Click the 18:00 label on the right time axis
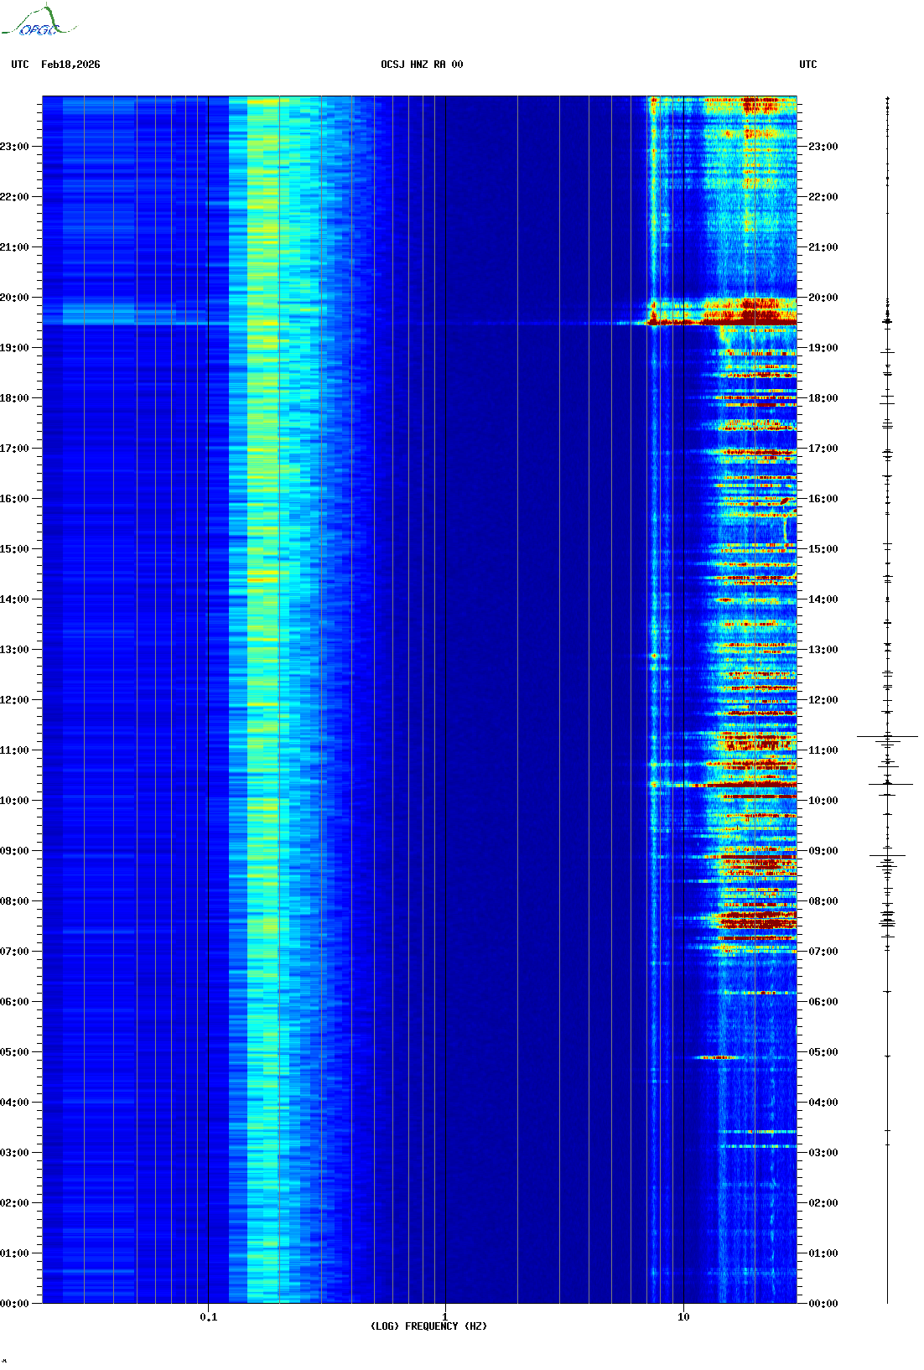 [823, 398]
